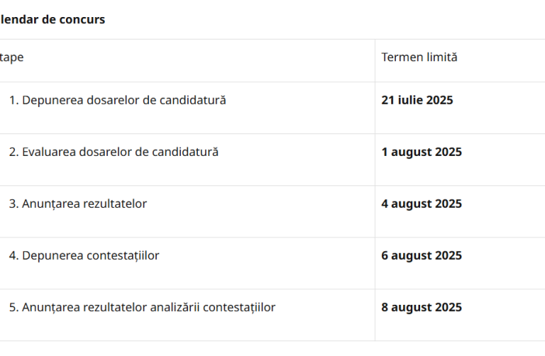Click the number 4 in step list
Viewport: 545px width, 356px height.
(x=12, y=256)
